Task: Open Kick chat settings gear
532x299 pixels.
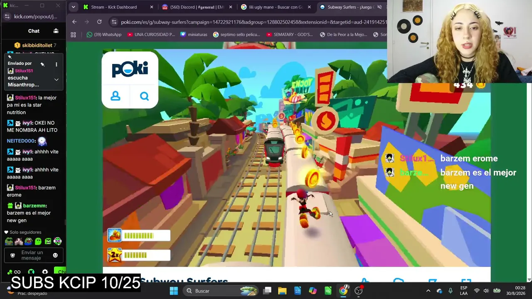Action: click(x=45, y=272)
